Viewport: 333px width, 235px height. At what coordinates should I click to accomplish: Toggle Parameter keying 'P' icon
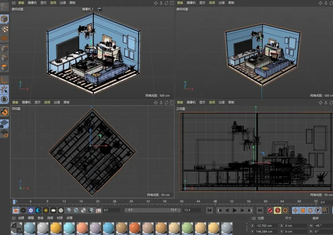[x=318, y=210]
